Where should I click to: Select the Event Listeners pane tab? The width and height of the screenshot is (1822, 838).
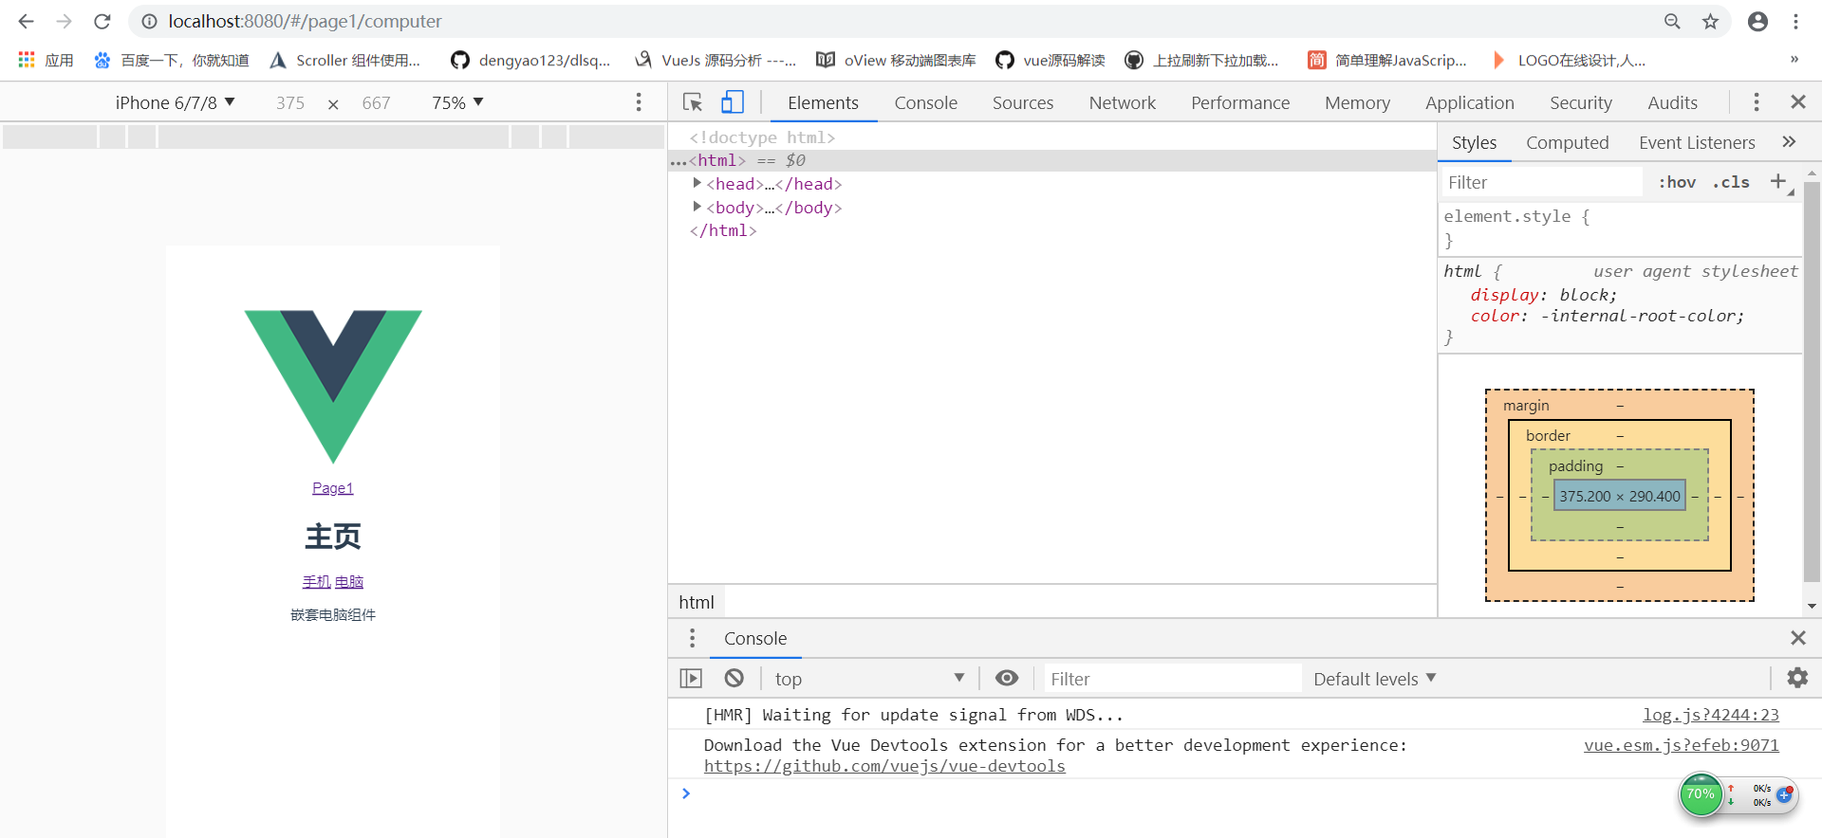[x=1697, y=142]
